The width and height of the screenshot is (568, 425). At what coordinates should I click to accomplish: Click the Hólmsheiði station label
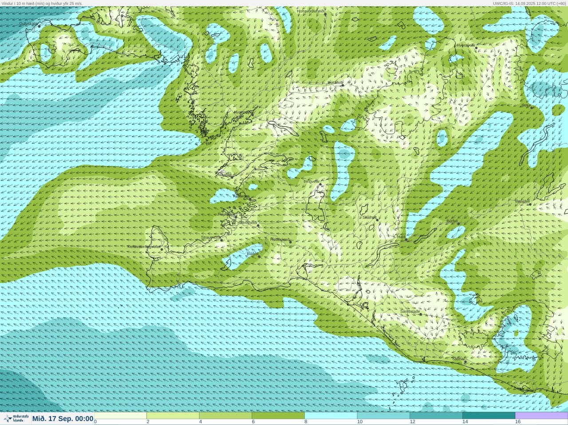(247, 223)
